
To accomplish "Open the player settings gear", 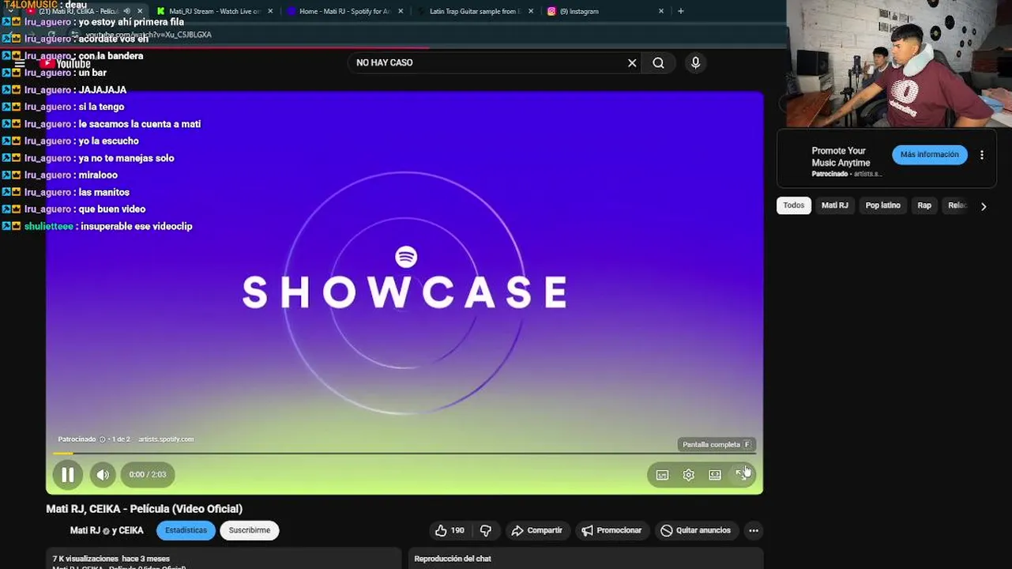I will tap(689, 475).
